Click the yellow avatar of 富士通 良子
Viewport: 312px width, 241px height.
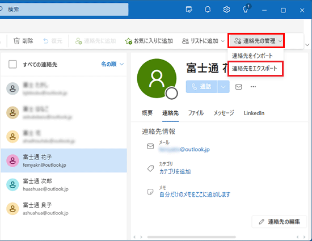pos(12,209)
